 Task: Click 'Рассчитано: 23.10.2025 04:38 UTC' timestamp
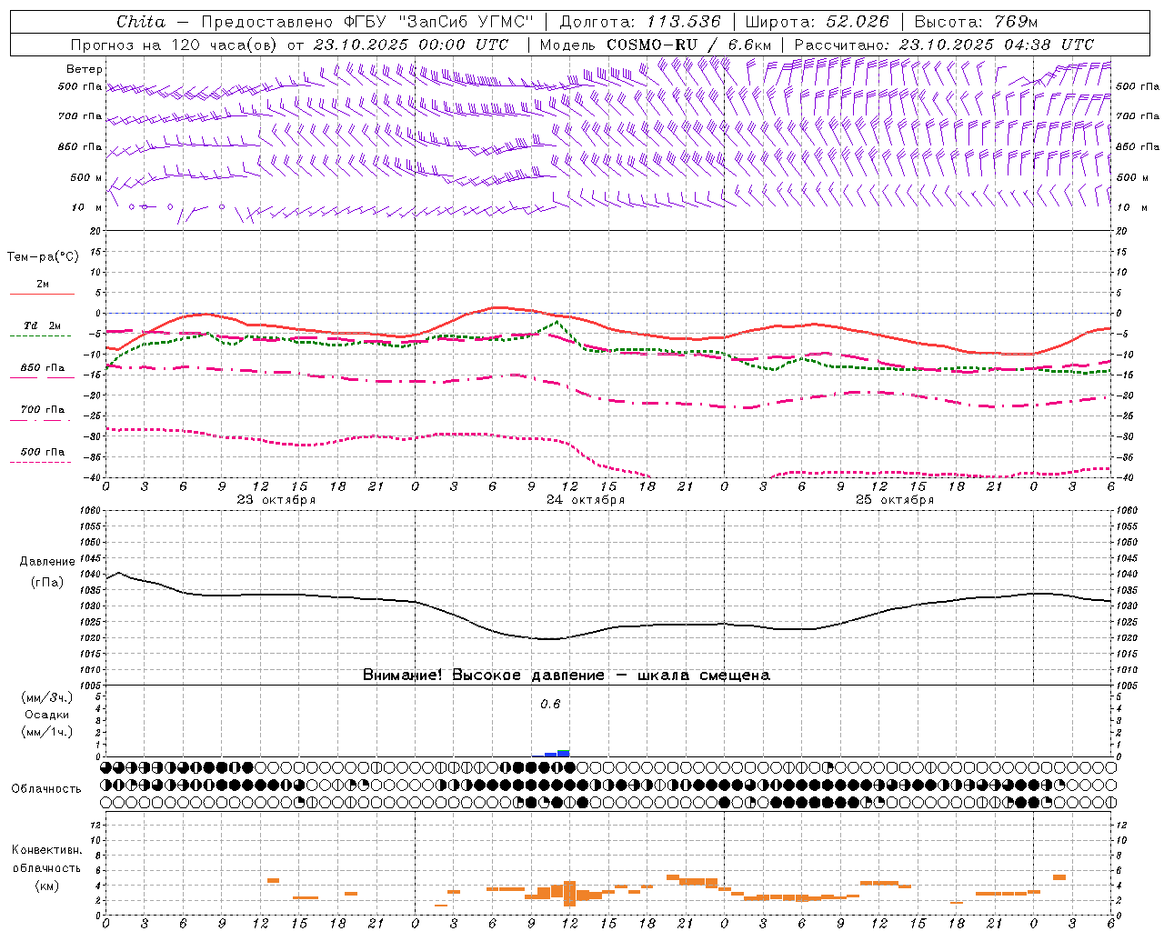(x=945, y=45)
